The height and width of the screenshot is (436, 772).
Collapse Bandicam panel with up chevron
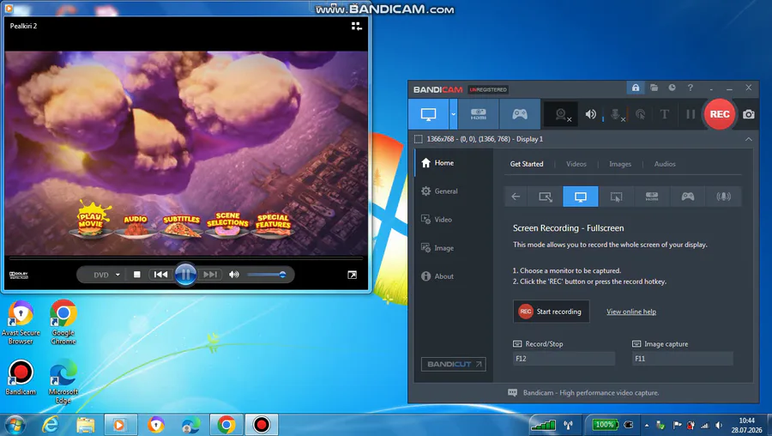(x=748, y=139)
